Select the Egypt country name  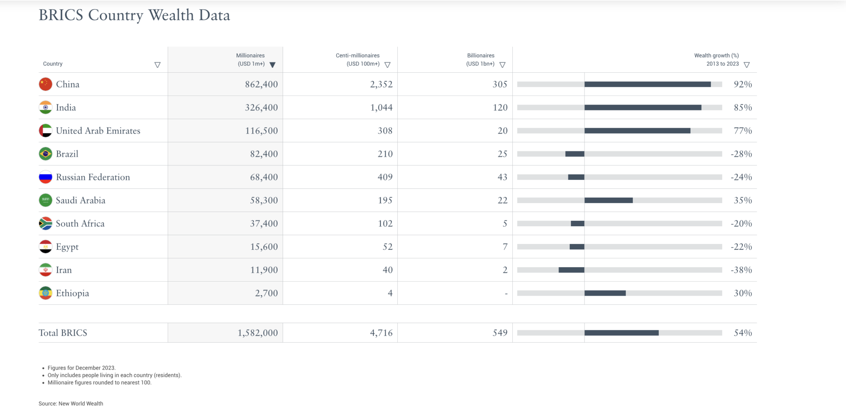(x=67, y=247)
